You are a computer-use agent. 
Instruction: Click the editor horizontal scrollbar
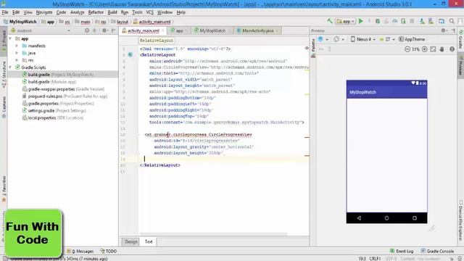coord(213,234)
